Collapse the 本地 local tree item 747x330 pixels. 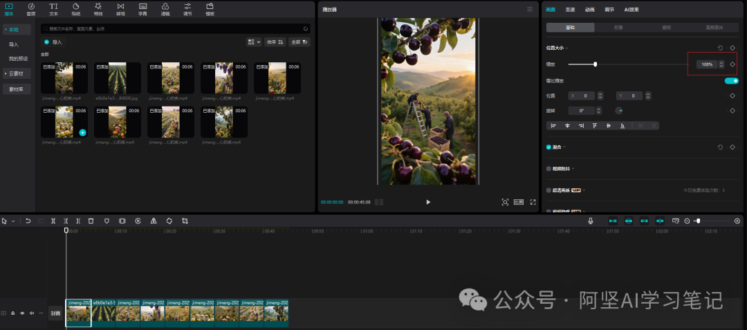[6, 30]
